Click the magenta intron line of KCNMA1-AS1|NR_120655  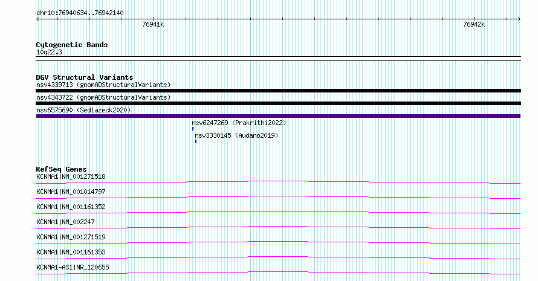[x=278, y=272]
